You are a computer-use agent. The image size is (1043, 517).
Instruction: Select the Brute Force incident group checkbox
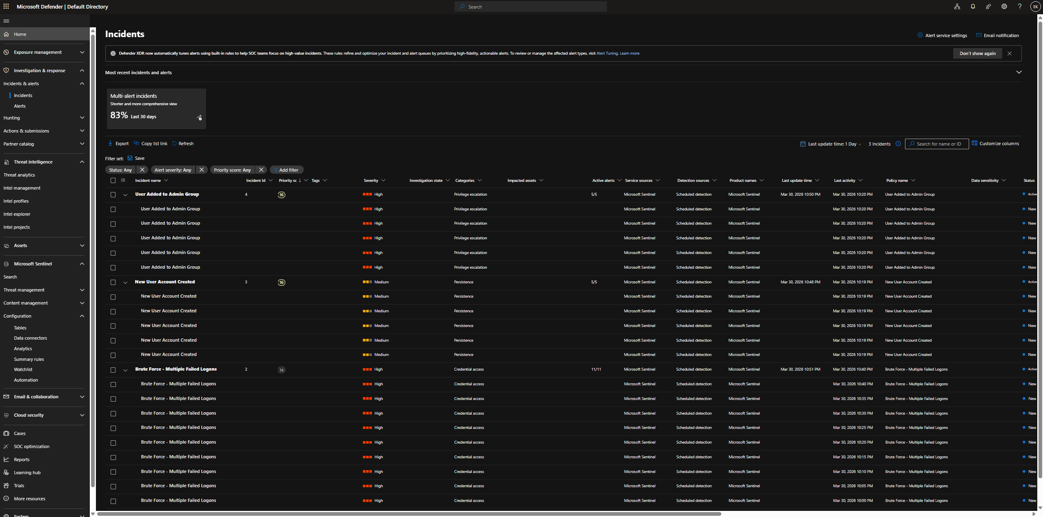113,370
